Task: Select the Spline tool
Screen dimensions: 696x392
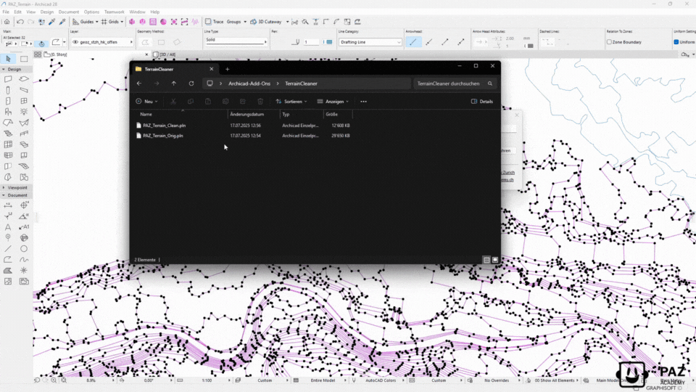Action: coord(24,260)
